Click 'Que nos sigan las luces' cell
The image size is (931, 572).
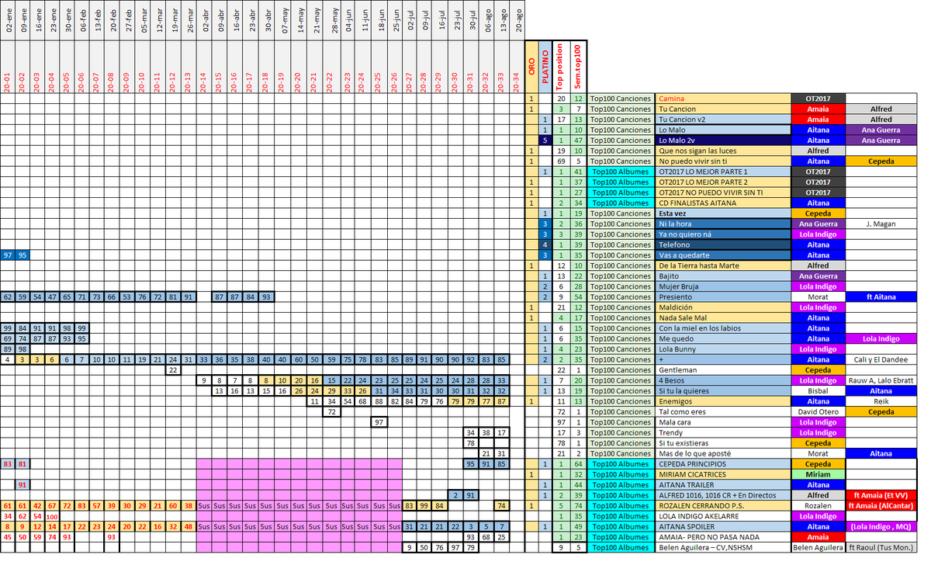(722, 151)
